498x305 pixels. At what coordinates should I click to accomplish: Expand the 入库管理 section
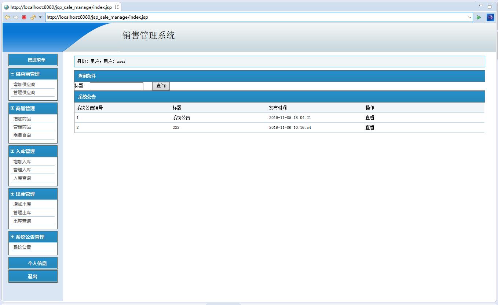click(x=12, y=151)
